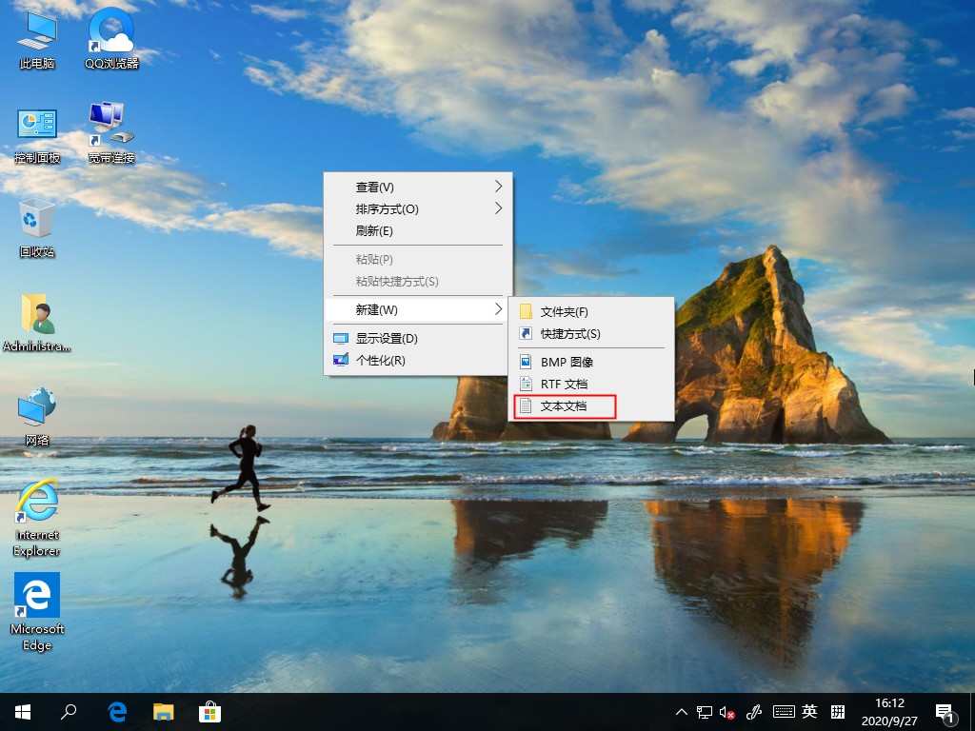Viewport: 975px width, 731px height.
Task: Expand hidden tray icons chevron
Action: pyautogui.click(x=682, y=711)
